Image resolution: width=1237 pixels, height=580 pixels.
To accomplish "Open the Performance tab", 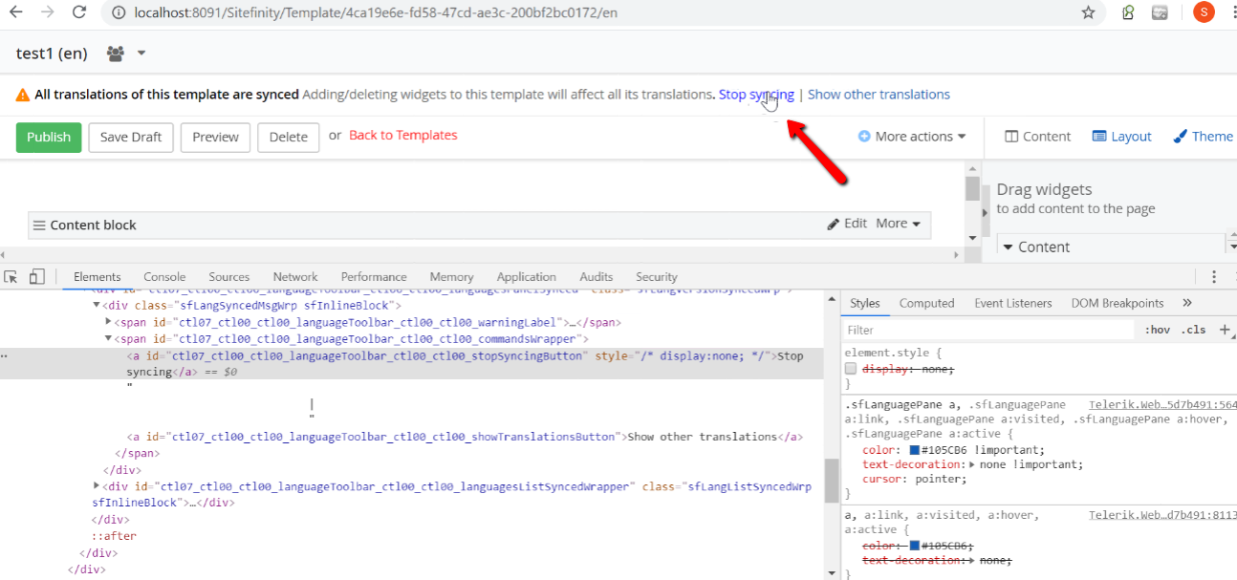I will pyautogui.click(x=374, y=277).
